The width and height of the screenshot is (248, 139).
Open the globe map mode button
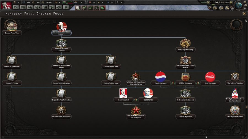(x=239, y=5)
